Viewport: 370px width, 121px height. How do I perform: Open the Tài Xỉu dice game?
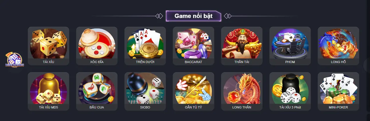48,46
